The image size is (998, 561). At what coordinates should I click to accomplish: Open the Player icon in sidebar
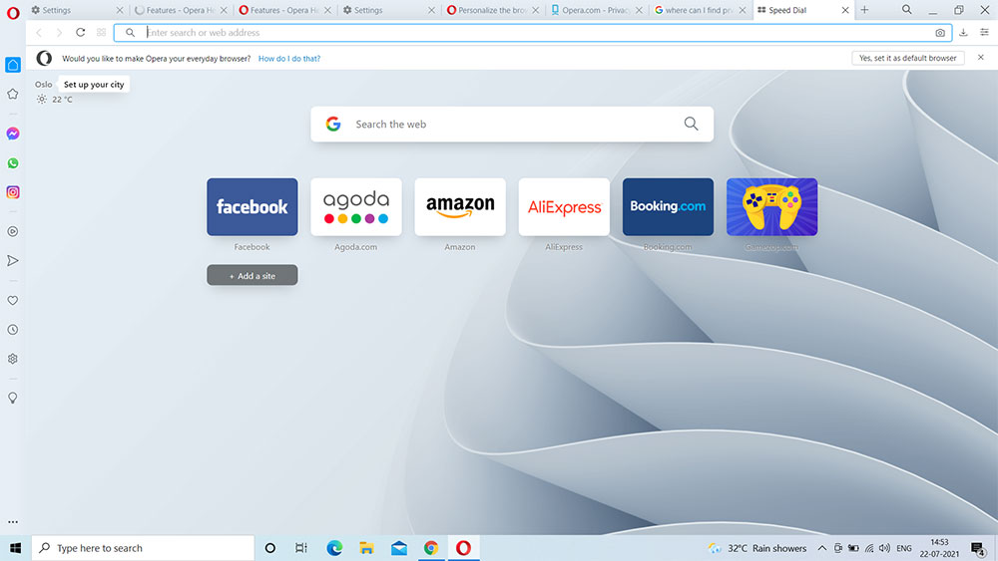click(x=13, y=232)
